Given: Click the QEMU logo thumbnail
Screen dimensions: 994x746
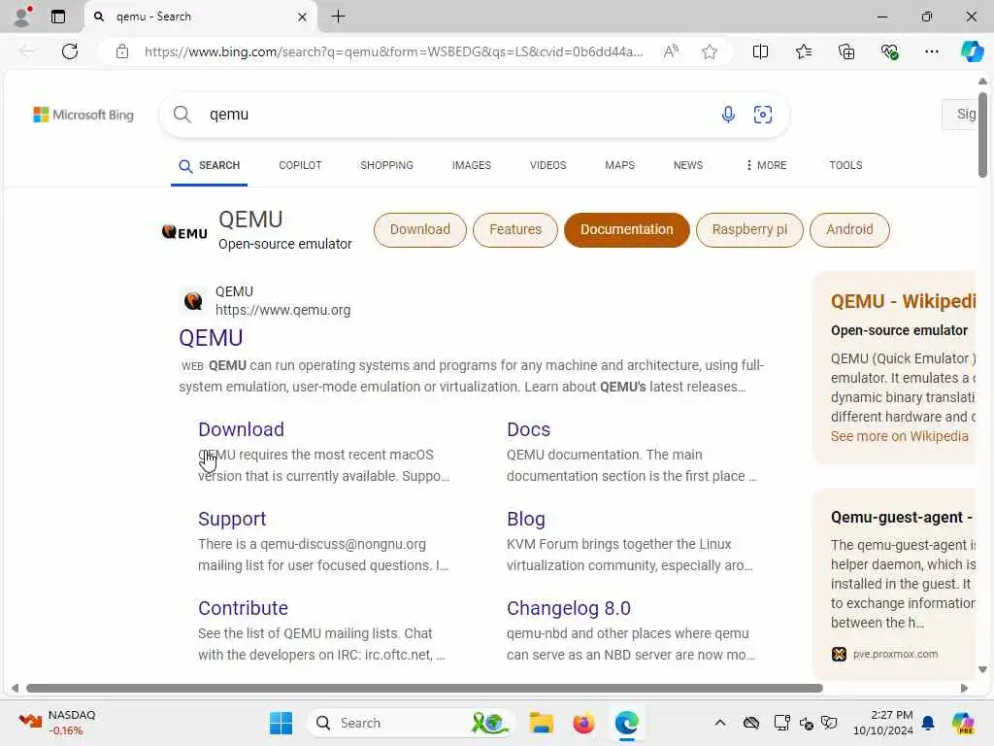Looking at the screenshot, I should point(184,232).
